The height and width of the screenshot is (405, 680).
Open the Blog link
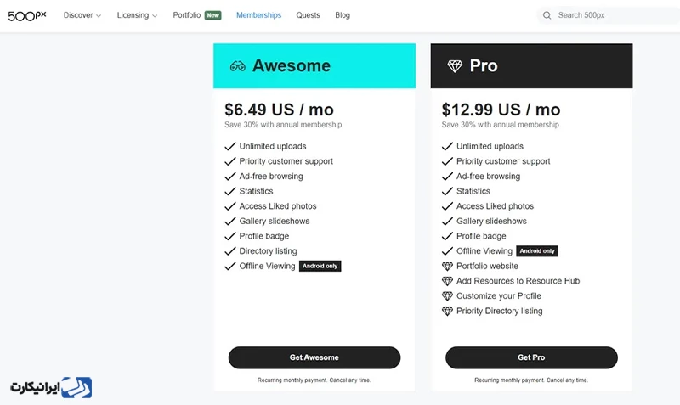(x=343, y=15)
